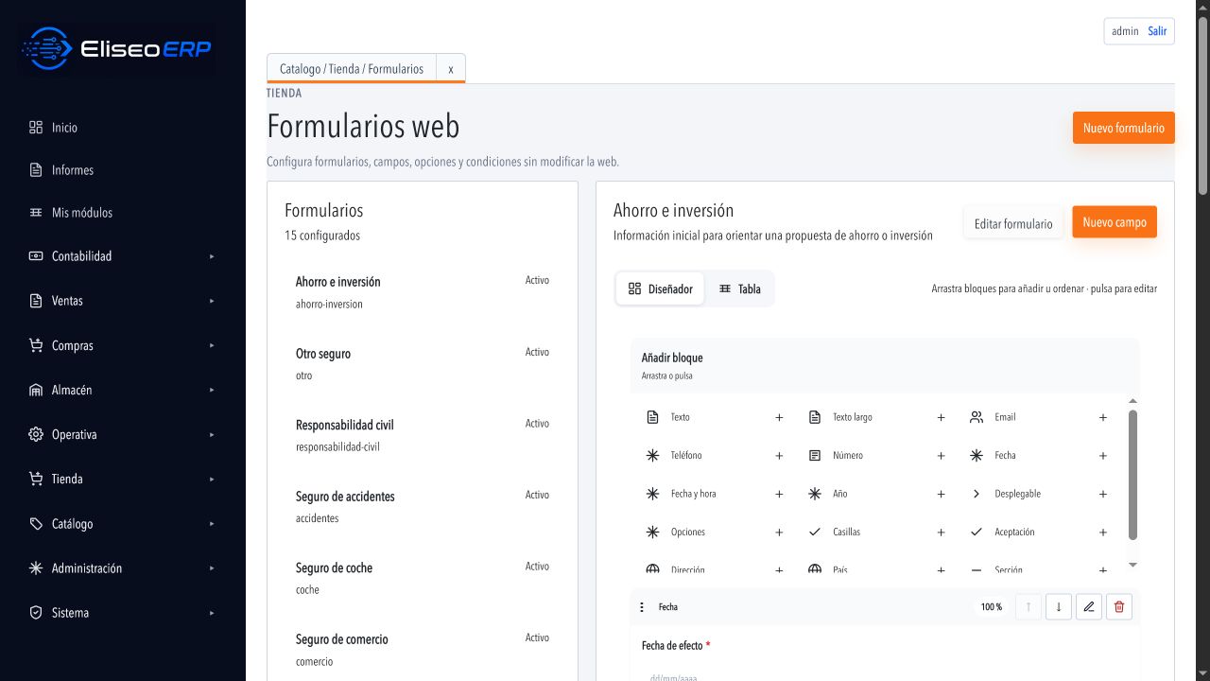Expand the Almacén menu arrow
Screen dimensions: 1210x681
click(x=212, y=390)
